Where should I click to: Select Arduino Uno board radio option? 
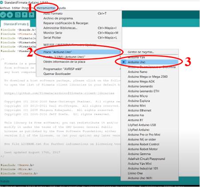pos(150,62)
